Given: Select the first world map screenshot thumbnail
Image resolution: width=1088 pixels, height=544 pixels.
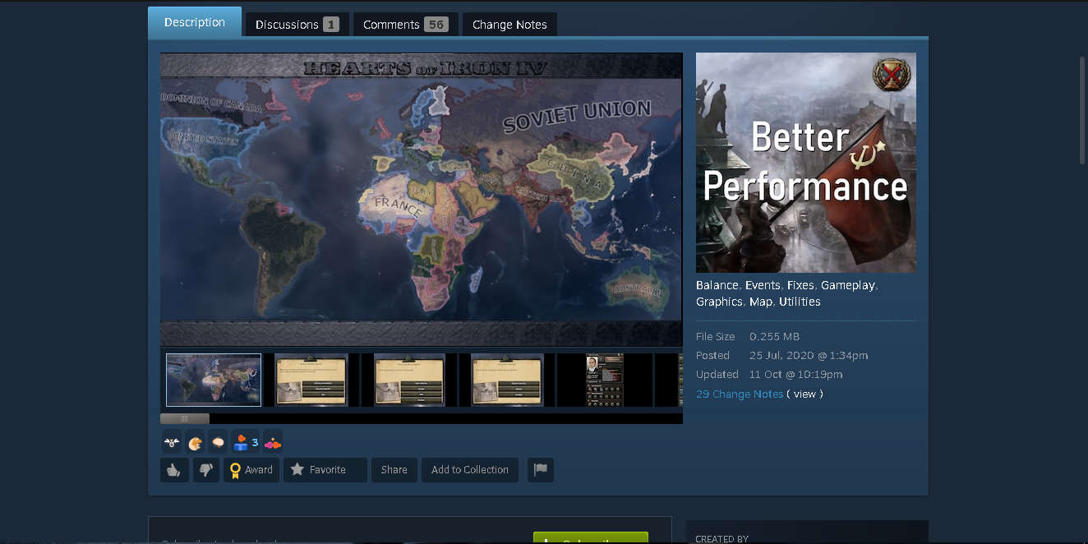Looking at the screenshot, I should 213,379.
